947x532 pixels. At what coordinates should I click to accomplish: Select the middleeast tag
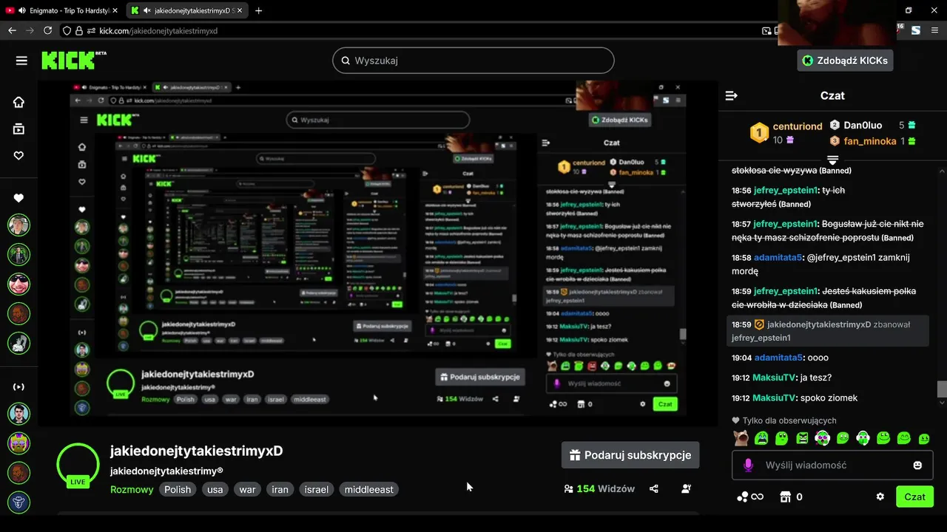(x=369, y=489)
